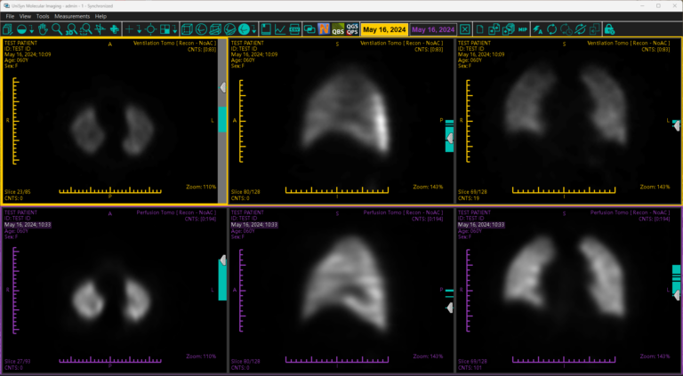The width and height of the screenshot is (683, 376).
Task: Select the yellow May 16, 2024 study button
Action: tap(384, 29)
